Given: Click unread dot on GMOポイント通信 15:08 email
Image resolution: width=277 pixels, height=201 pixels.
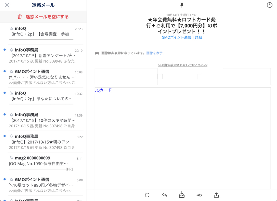Looking at the screenshot, I should 5,71.
